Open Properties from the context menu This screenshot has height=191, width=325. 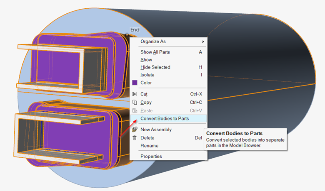pos(151,157)
